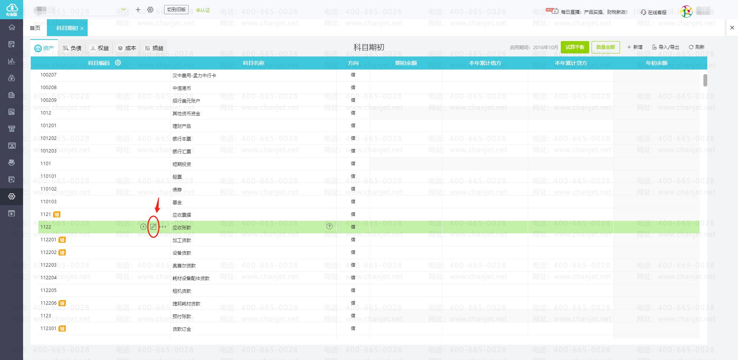The width and height of the screenshot is (738, 360).
Task: Open the building (fixed assets) sidebar icon
Action: point(12,95)
